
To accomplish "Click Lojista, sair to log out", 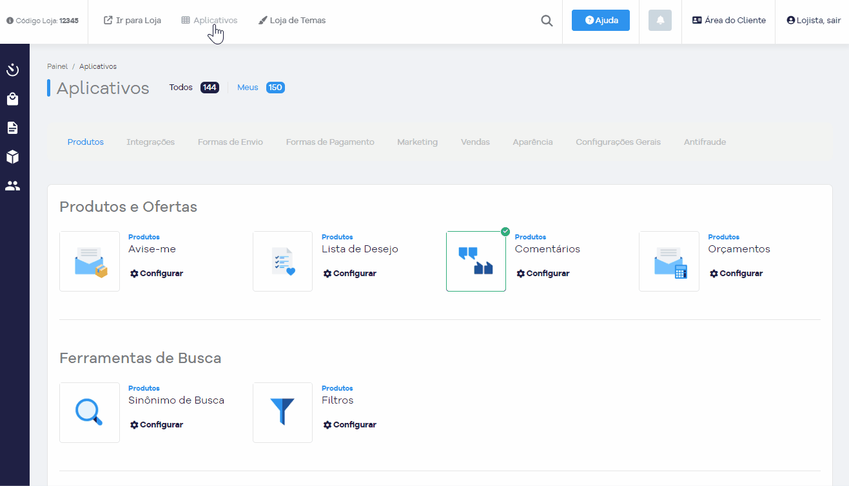I will pyautogui.click(x=814, y=21).
